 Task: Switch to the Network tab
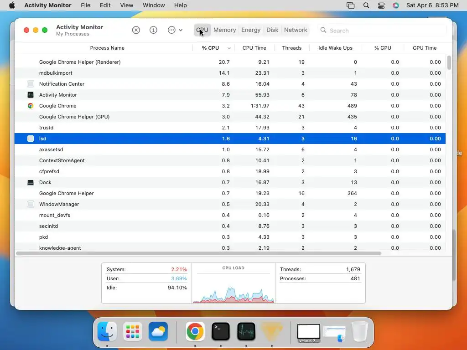pyautogui.click(x=296, y=30)
